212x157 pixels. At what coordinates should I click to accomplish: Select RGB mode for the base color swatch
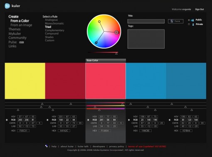coord(88,120)
